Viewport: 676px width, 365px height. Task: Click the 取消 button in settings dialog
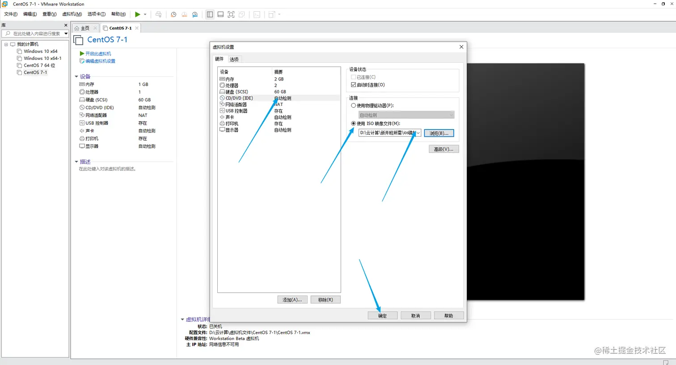[x=416, y=315]
